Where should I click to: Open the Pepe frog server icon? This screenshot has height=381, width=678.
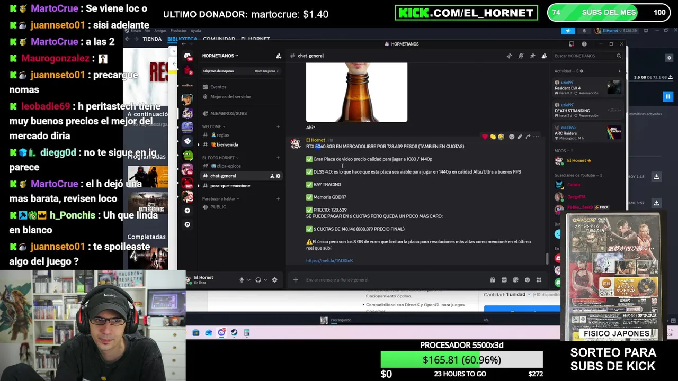point(187,155)
